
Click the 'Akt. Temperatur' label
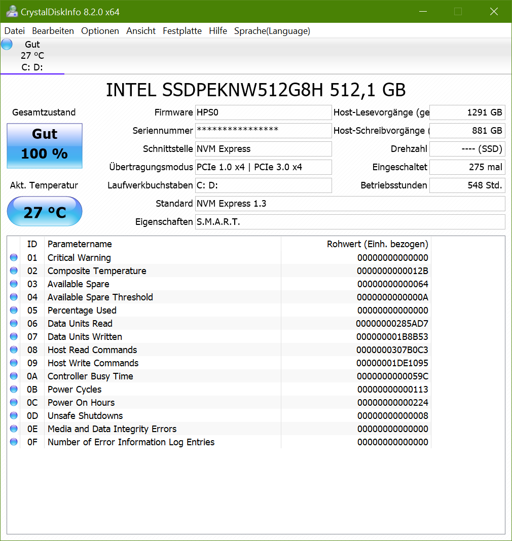(x=44, y=185)
